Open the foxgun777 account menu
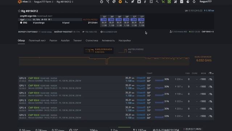 (x=206, y=1)
